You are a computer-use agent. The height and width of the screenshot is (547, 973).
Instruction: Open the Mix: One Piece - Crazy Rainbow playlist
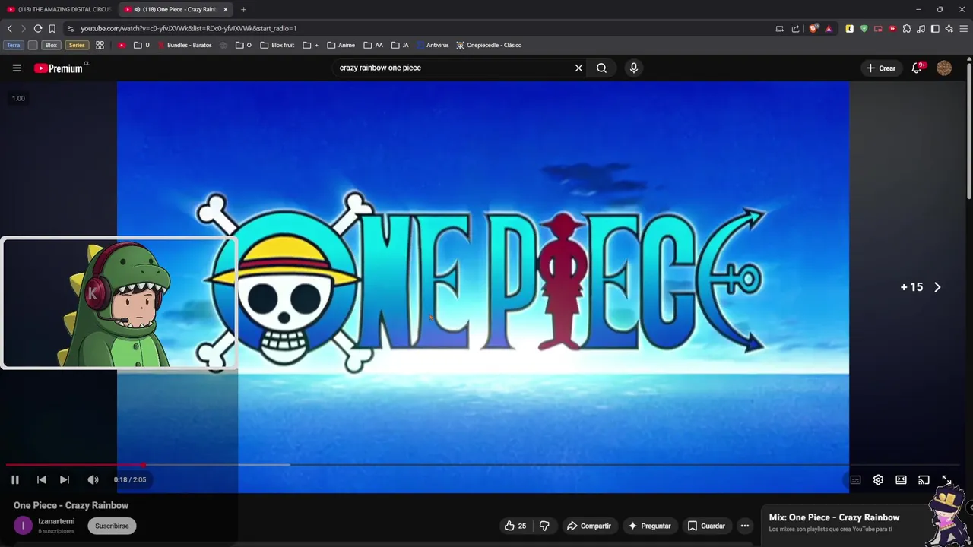coord(834,517)
